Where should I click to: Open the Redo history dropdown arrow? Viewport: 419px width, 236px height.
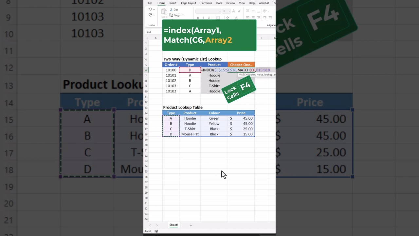click(154, 15)
